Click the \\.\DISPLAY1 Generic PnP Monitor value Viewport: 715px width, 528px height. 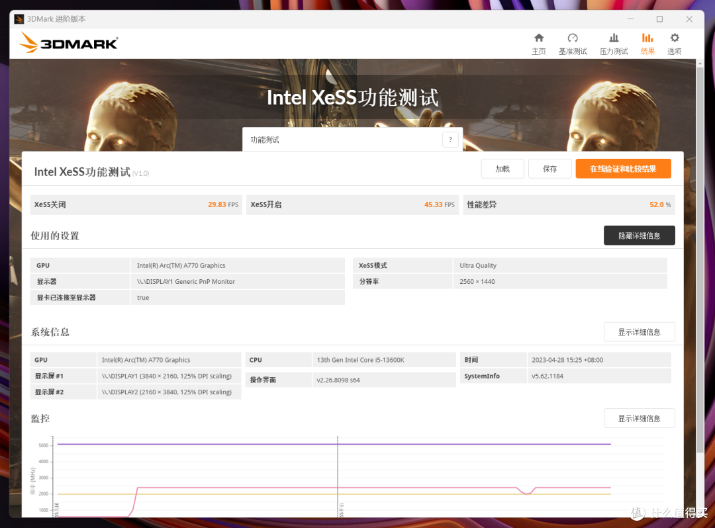point(186,282)
